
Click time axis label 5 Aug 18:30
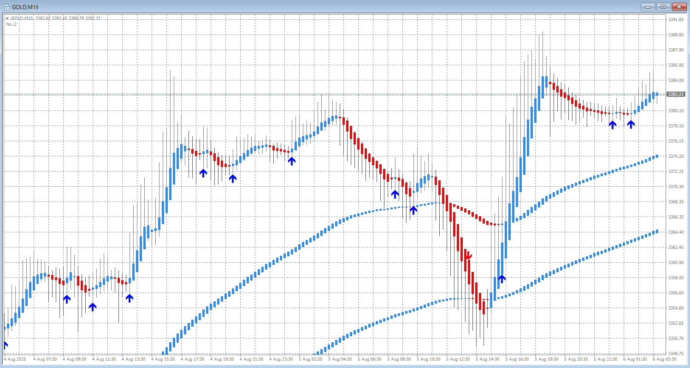(546, 359)
